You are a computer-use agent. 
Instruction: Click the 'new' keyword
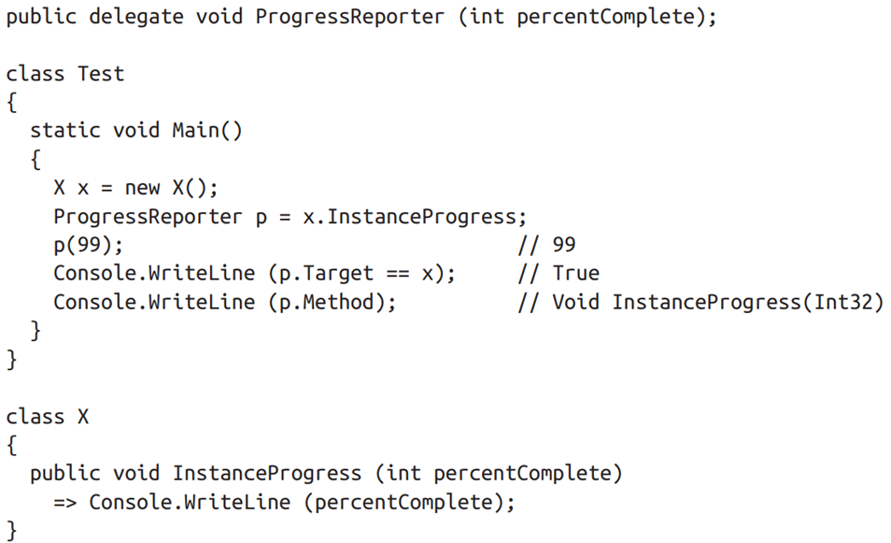tap(142, 188)
